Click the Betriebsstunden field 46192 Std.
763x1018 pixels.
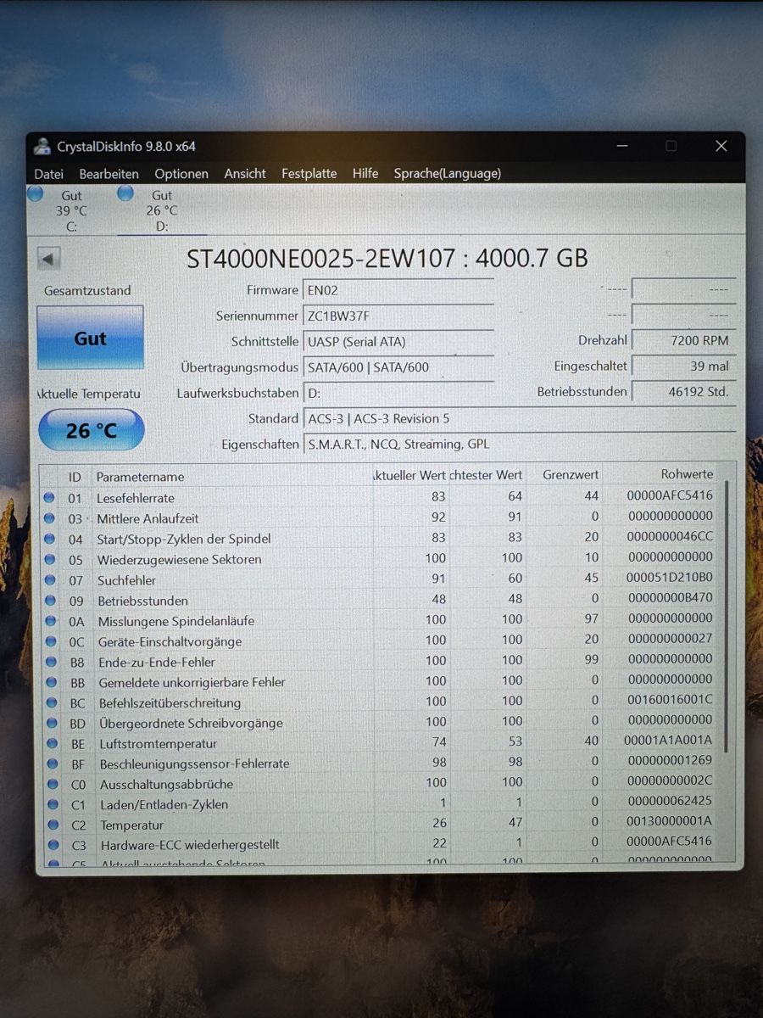[x=683, y=391]
